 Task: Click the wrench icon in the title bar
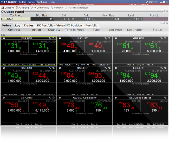tap(147, 2)
